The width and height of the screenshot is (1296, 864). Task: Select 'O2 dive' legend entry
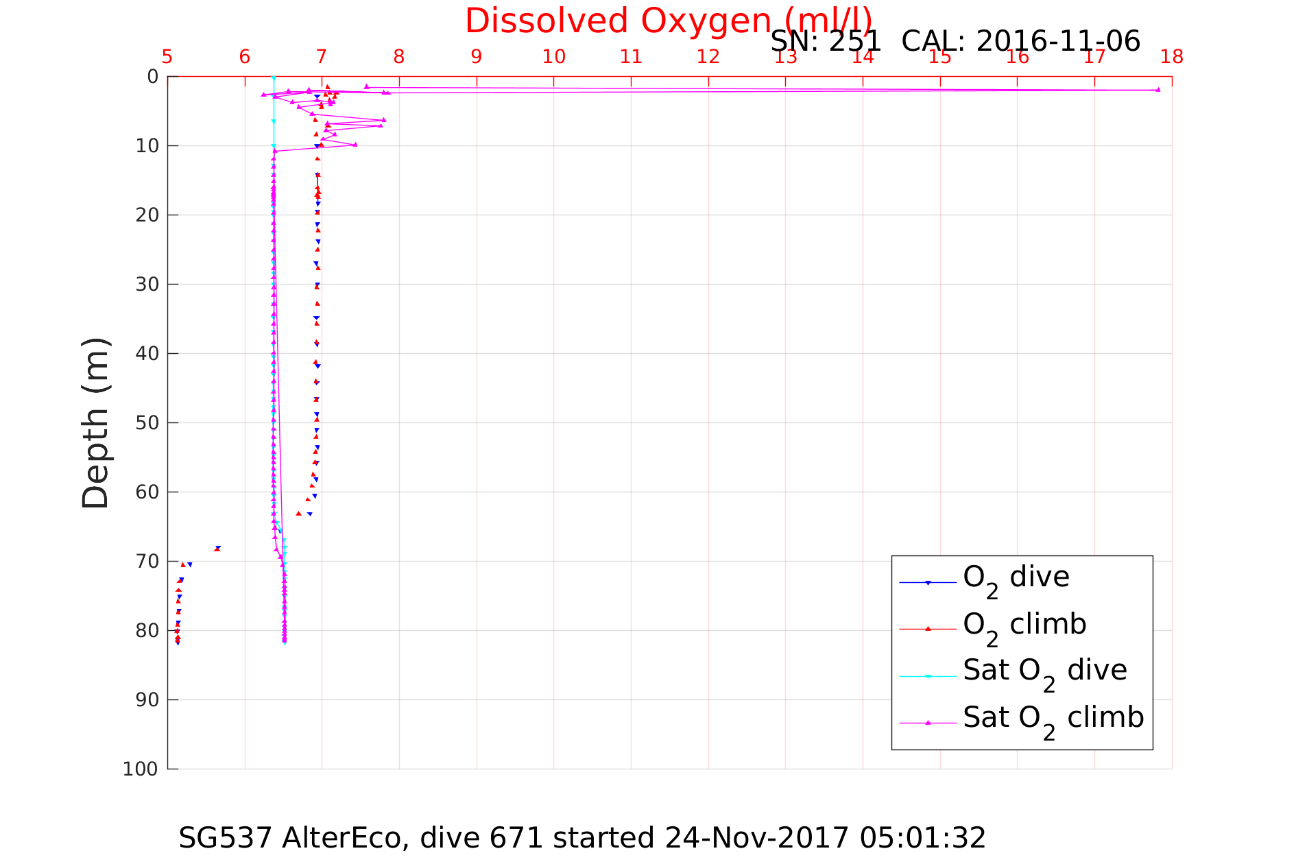point(1016,581)
